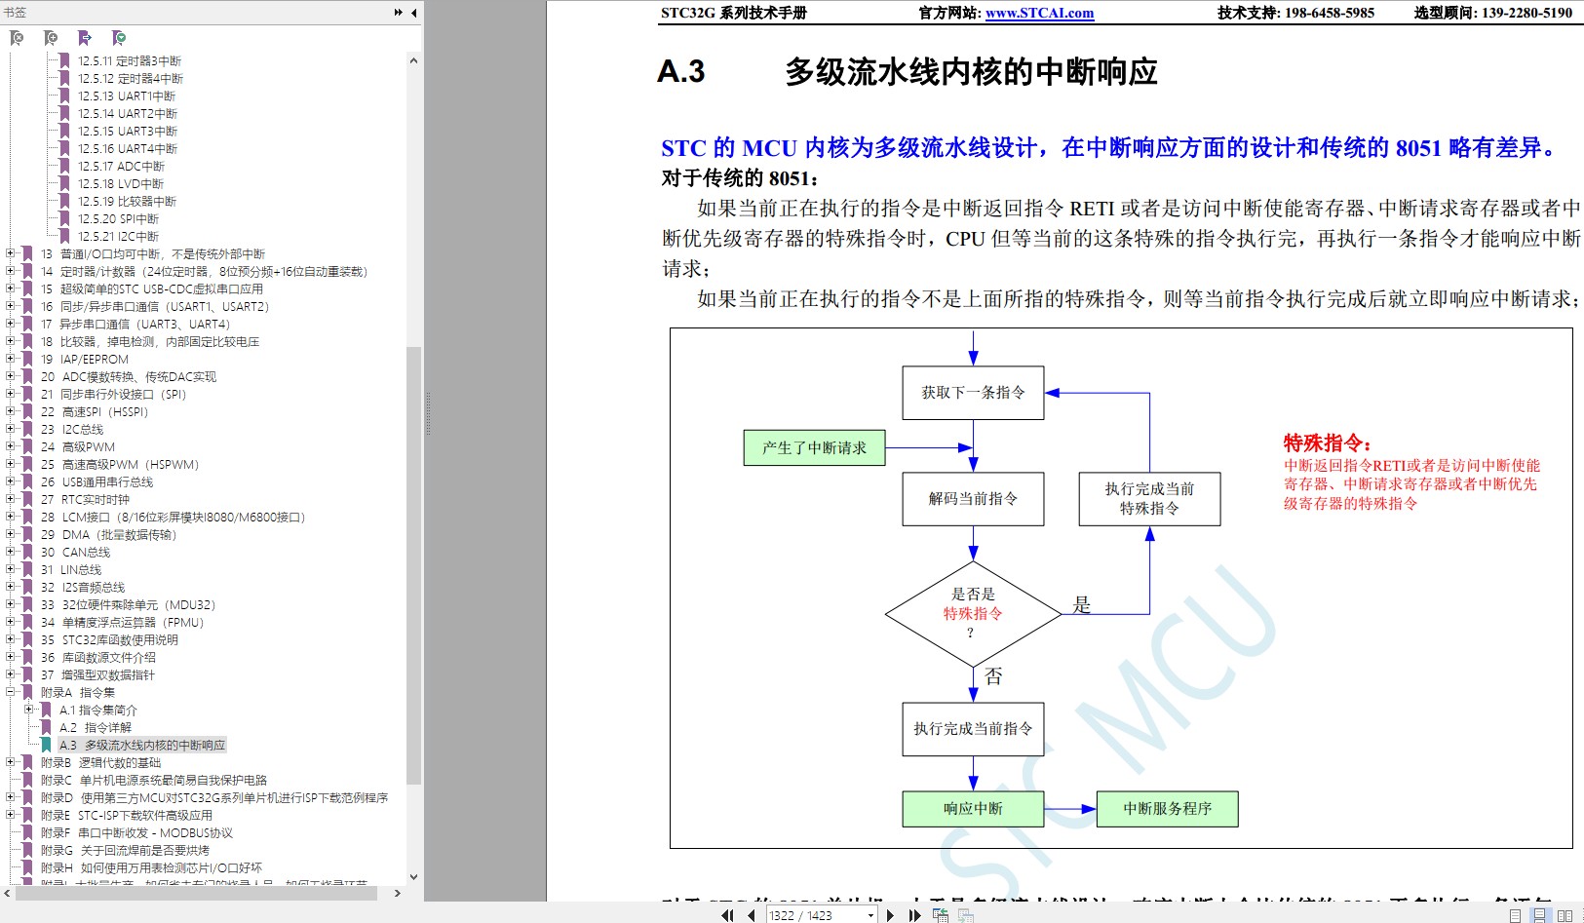Image resolution: width=1584 pixels, height=923 pixels.
Task: Select bookmark A.3 多级流水线内核的中断响应
Action: click(141, 746)
